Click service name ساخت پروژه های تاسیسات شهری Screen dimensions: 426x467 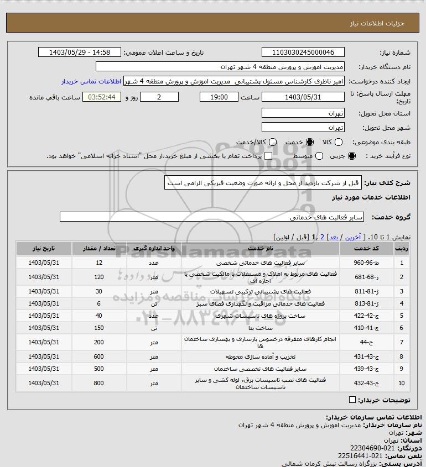(260, 316)
